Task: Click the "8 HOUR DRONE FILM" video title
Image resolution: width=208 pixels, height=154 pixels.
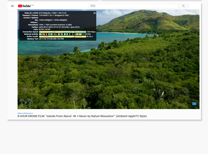Action: (82, 116)
